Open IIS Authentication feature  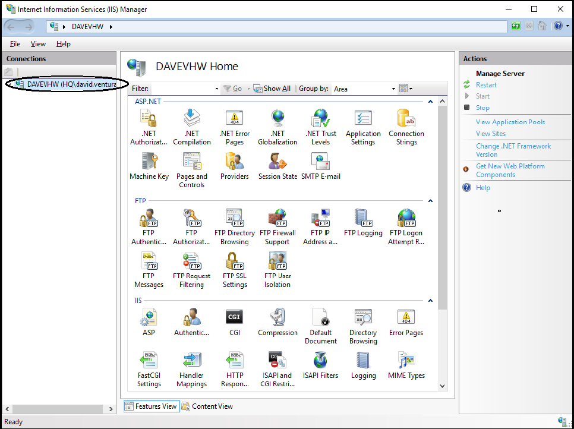pyautogui.click(x=191, y=322)
